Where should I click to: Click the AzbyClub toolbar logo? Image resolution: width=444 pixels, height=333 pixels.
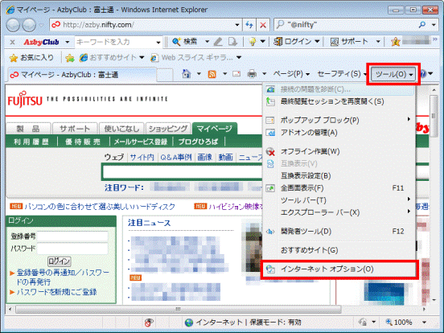click(41, 42)
